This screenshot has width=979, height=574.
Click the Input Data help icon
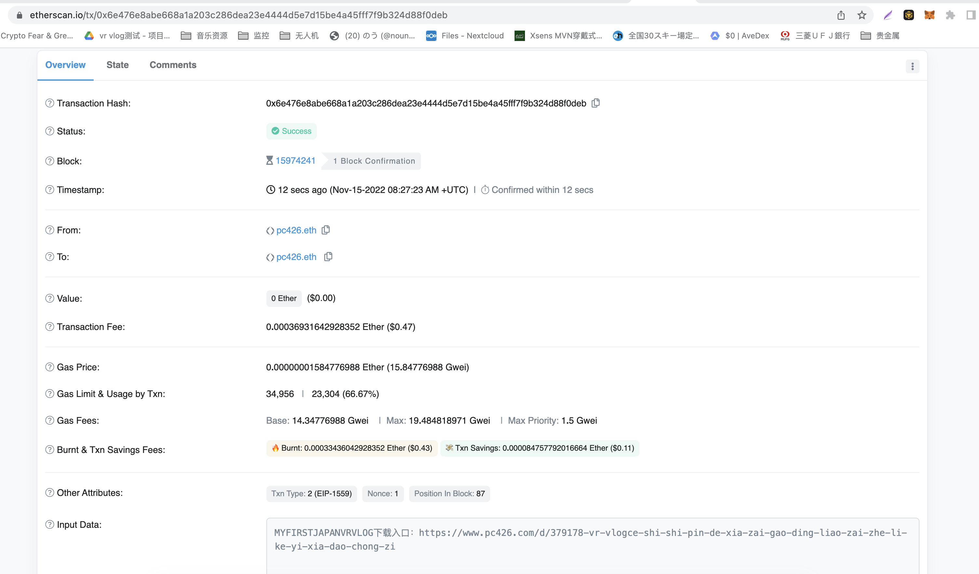[x=50, y=525]
